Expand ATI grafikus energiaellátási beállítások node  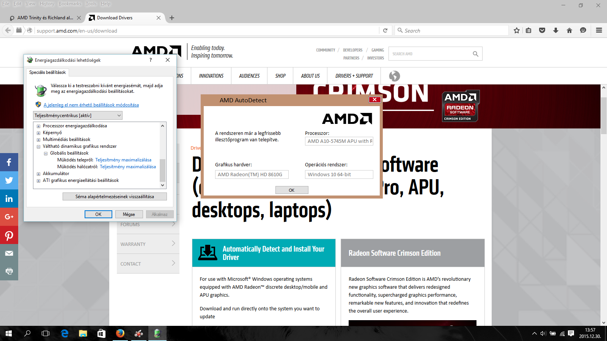pos(38,181)
